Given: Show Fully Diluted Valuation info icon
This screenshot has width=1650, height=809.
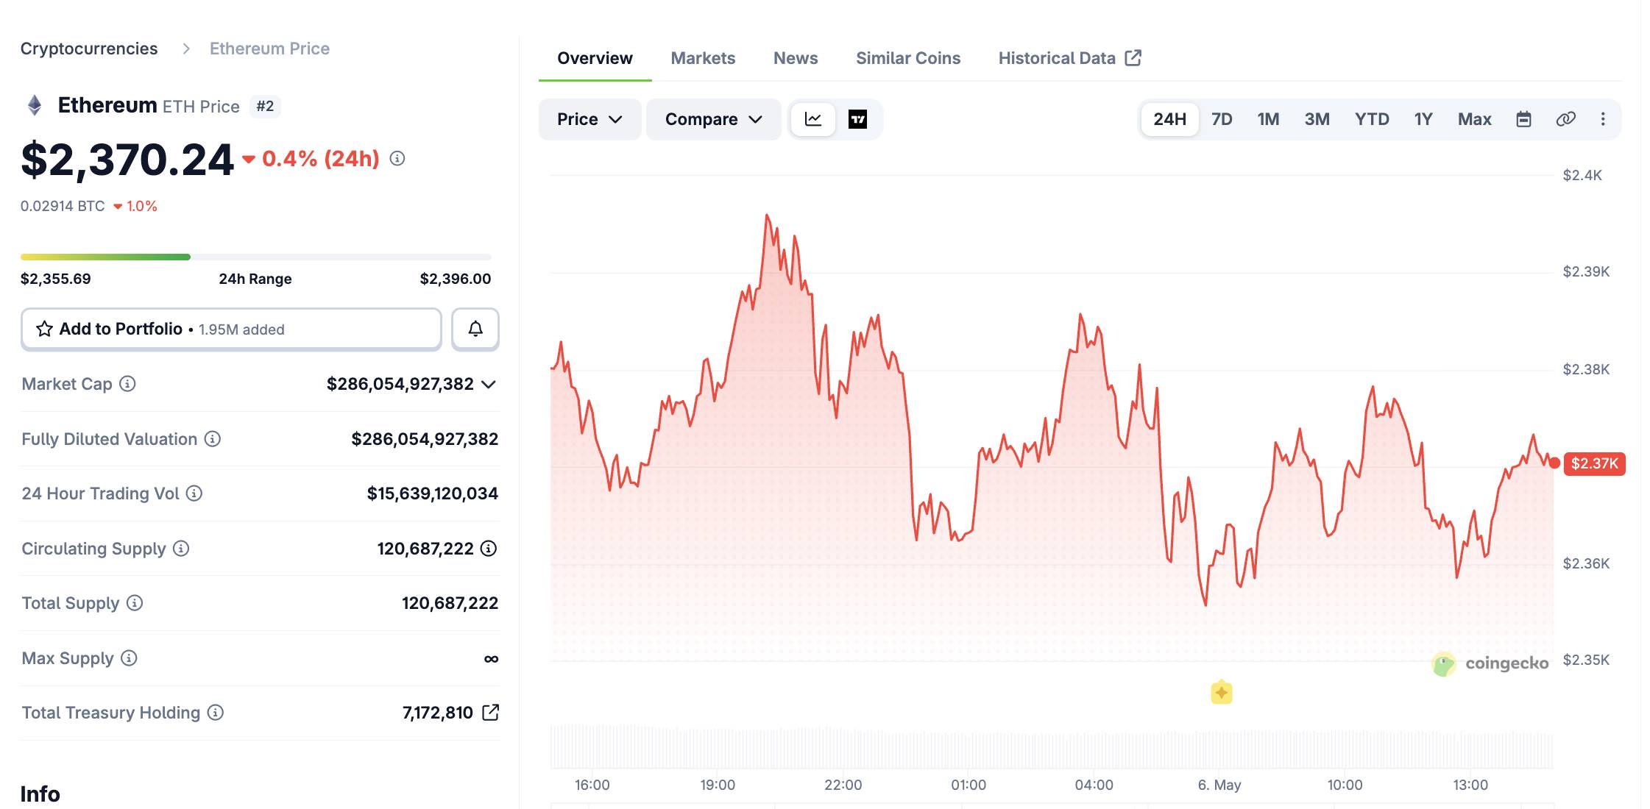Looking at the screenshot, I should 213,439.
